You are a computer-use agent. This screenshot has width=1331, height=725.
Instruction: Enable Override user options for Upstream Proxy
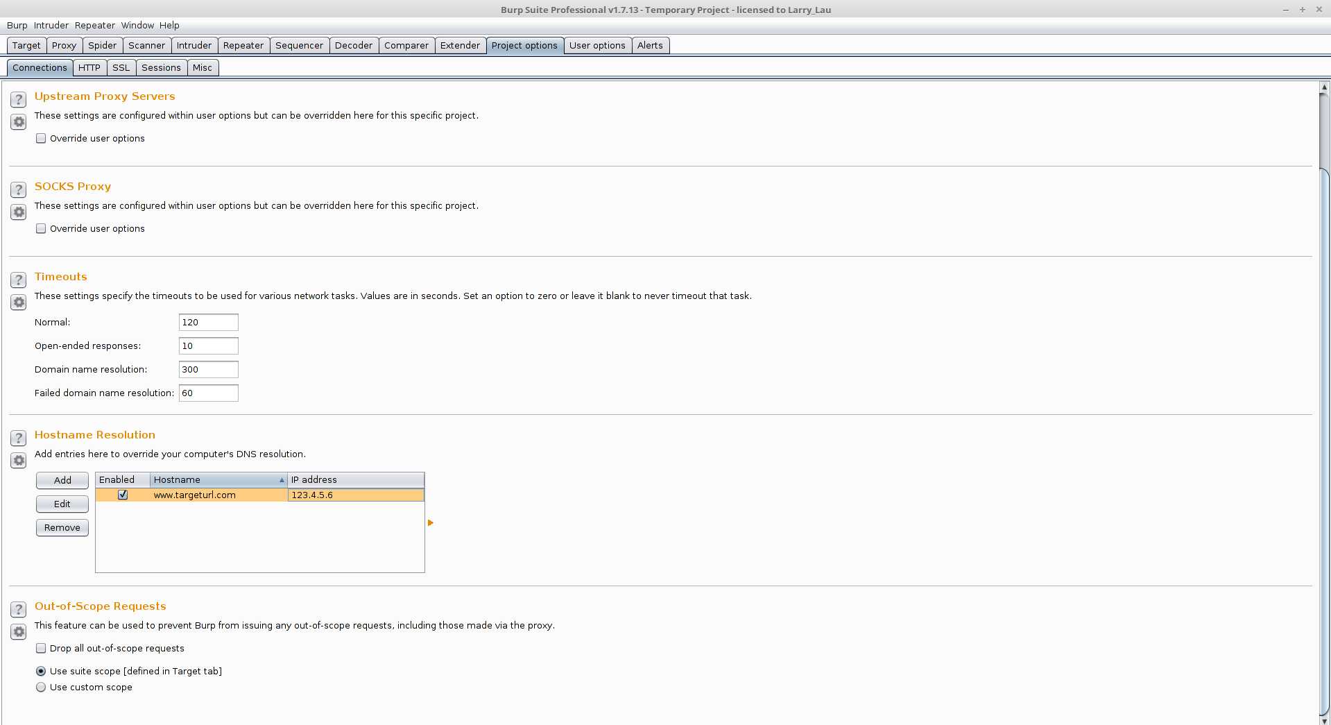click(x=41, y=138)
